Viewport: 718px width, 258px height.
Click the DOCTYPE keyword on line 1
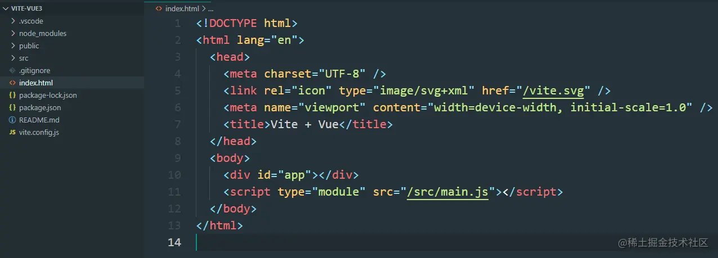pyautogui.click(x=234, y=23)
